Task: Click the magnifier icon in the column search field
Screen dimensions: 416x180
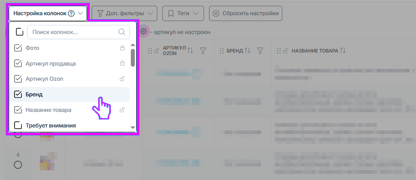Action: pos(122,32)
